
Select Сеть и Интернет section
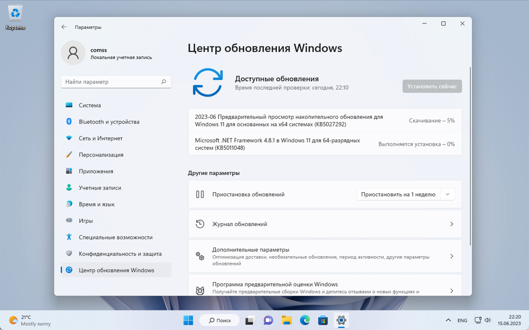coord(116,138)
